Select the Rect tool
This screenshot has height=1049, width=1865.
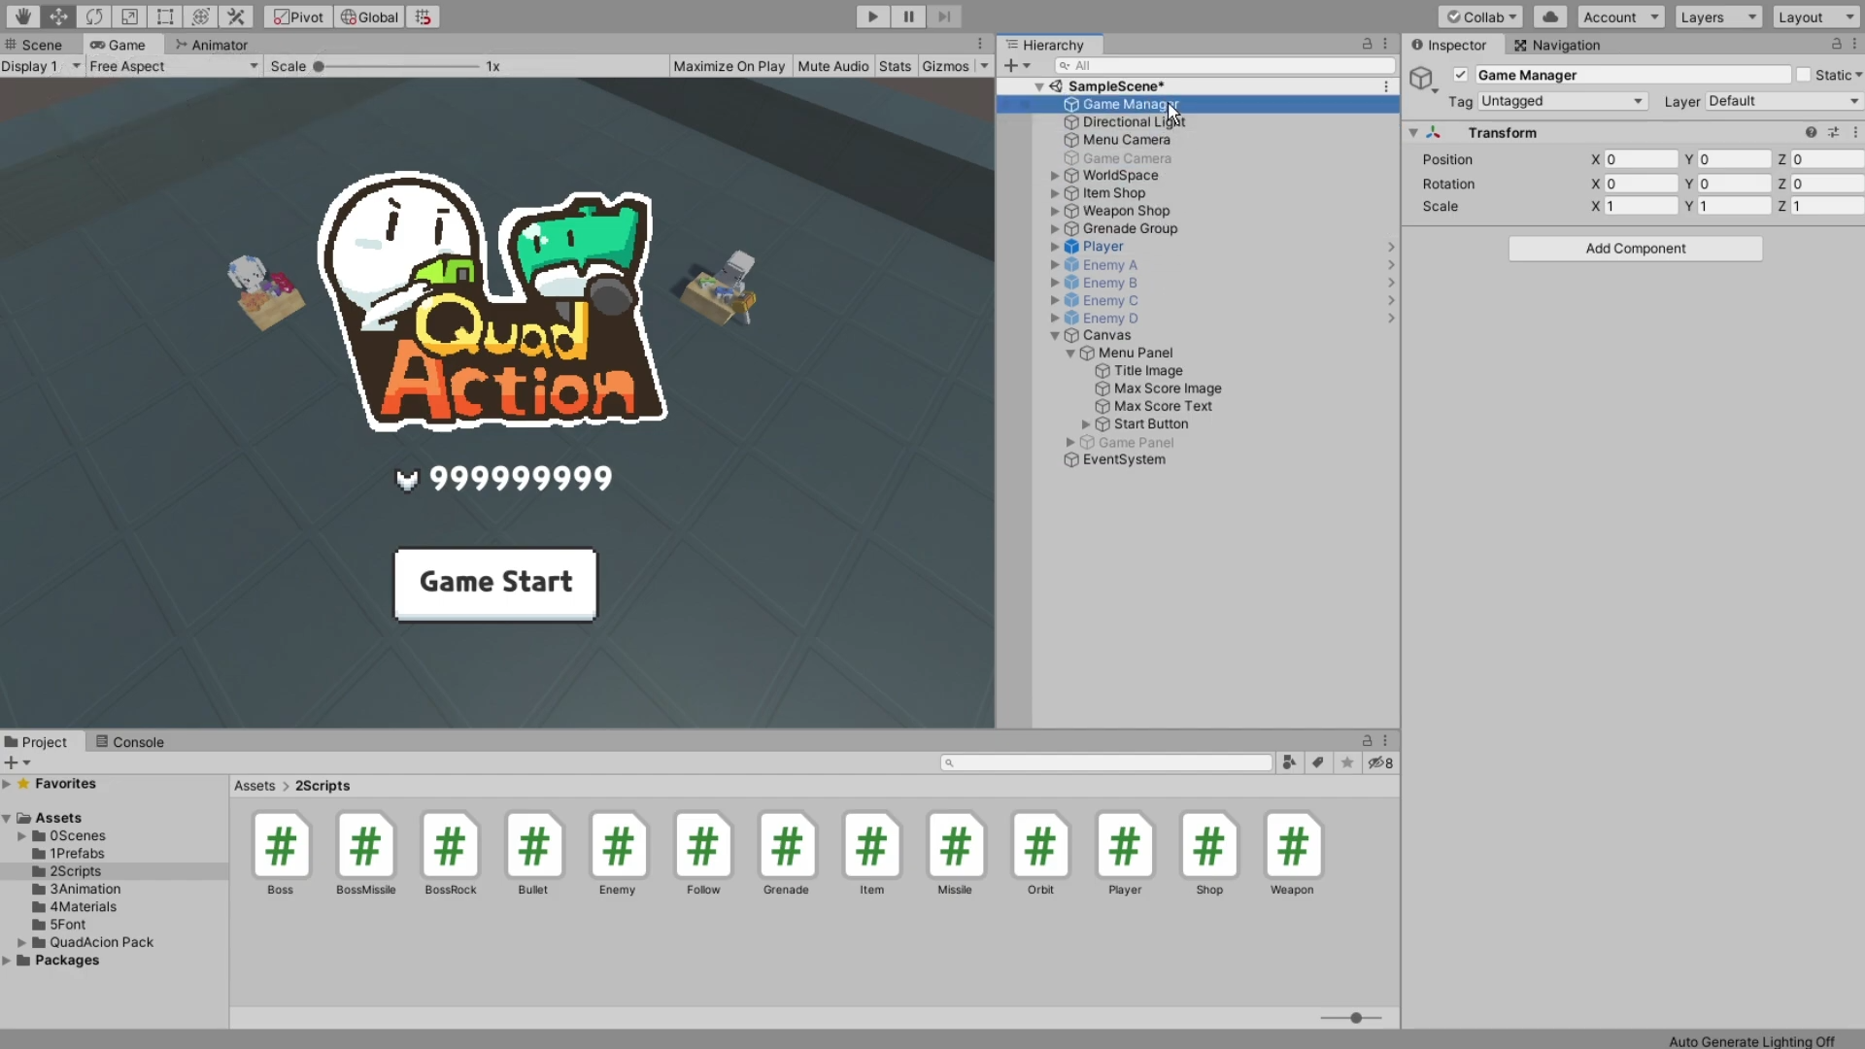point(165,17)
